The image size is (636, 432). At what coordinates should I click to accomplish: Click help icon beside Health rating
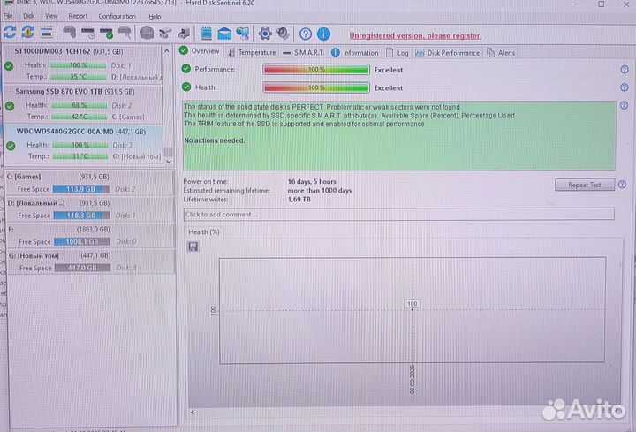[625, 87]
